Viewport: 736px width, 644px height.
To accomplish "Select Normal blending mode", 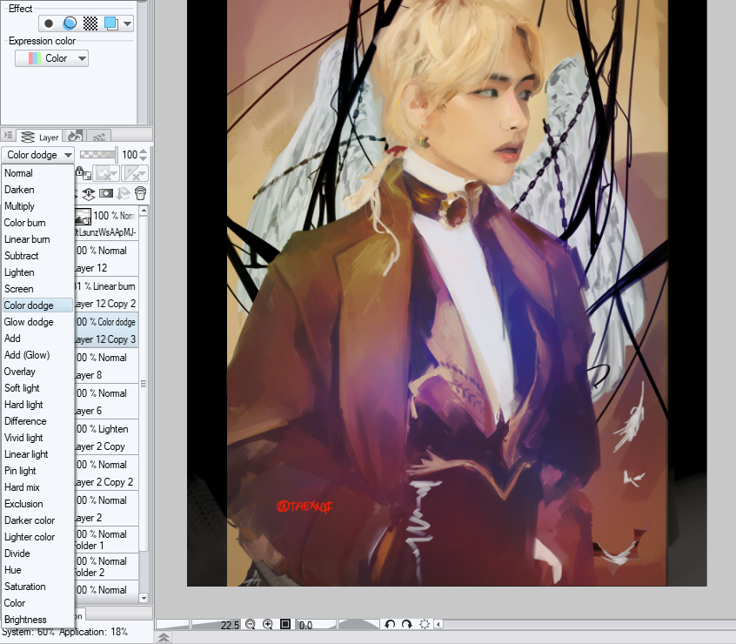I will (38, 173).
